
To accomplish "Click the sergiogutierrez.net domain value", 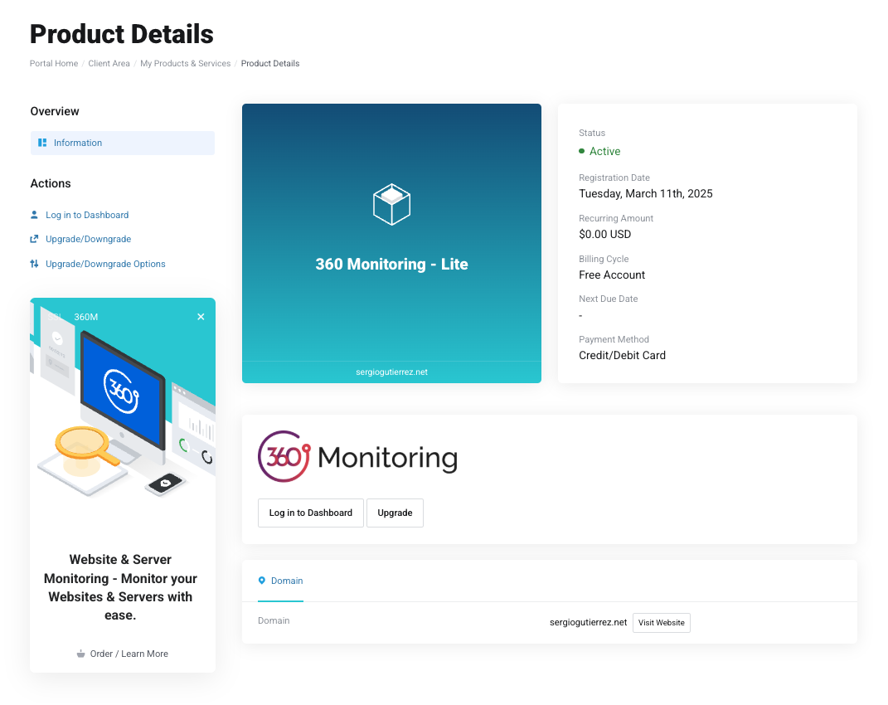I will pyautogui.click(x=588, y=622).
